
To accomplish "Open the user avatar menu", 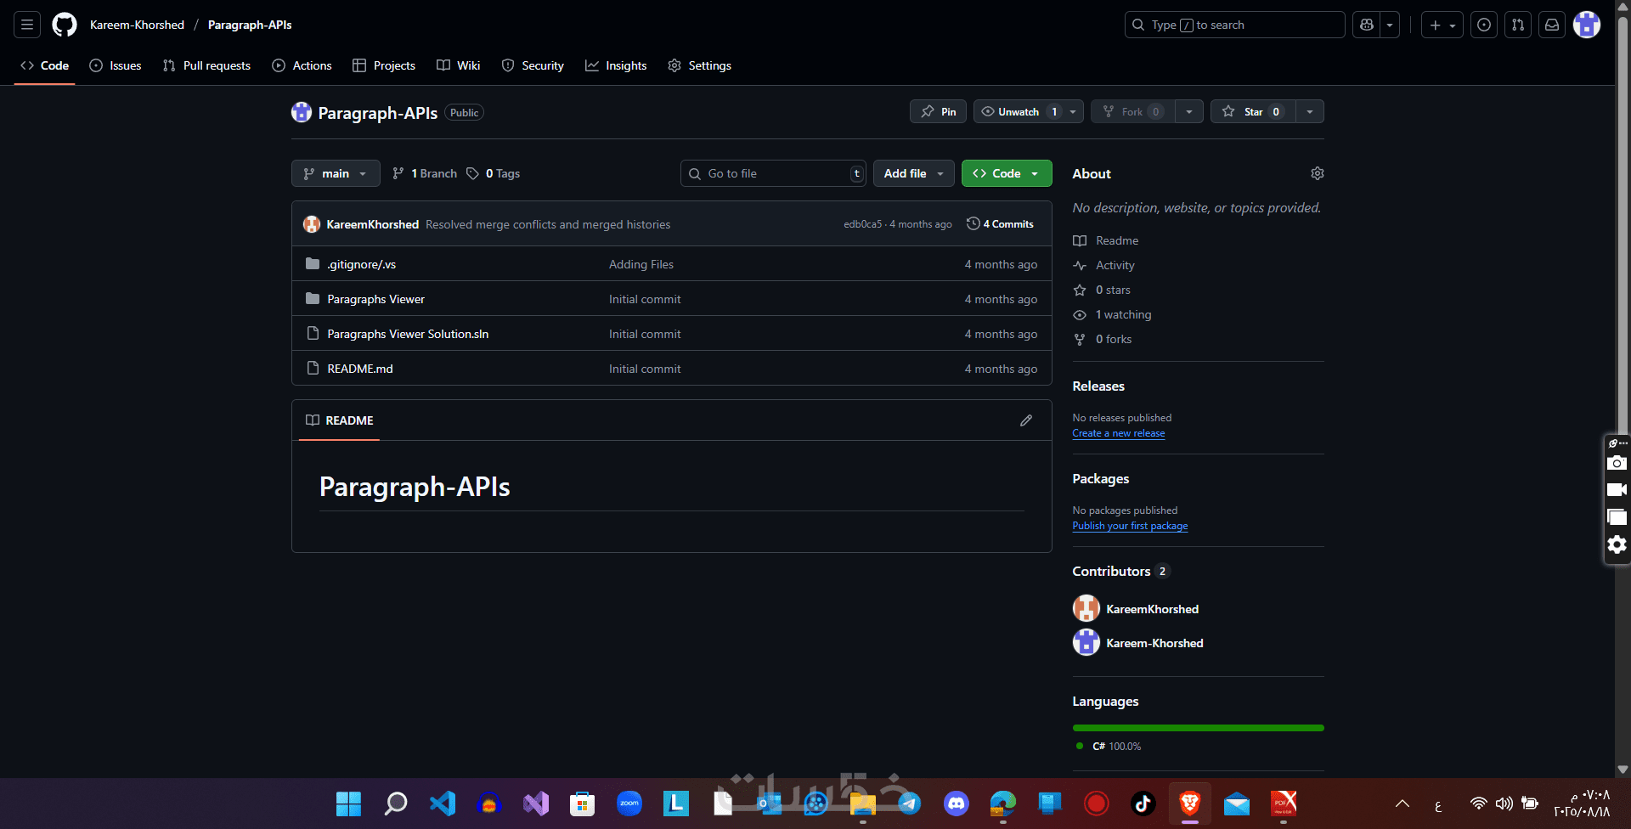I will (1587, 25).
